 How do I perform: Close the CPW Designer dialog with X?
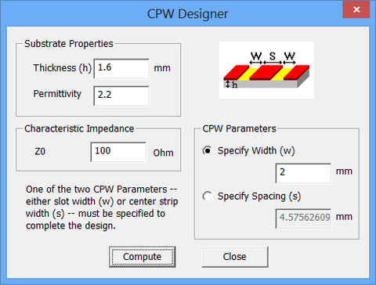356,9
